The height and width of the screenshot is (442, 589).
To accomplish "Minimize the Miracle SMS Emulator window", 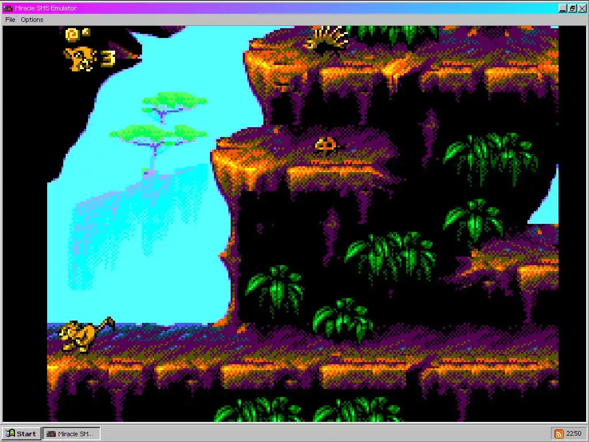I will pos(563,8).
